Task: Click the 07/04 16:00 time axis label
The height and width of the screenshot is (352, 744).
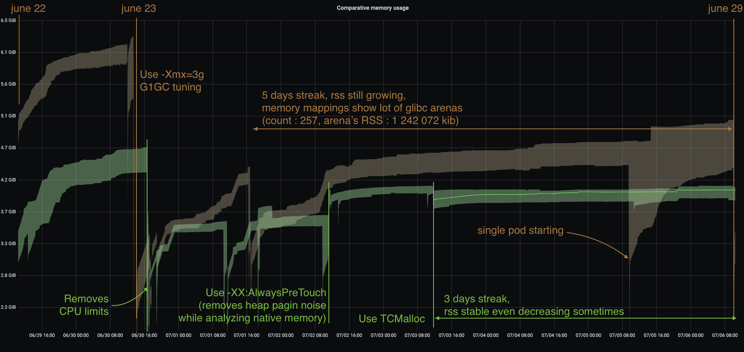Action: [x=554, y=335]
